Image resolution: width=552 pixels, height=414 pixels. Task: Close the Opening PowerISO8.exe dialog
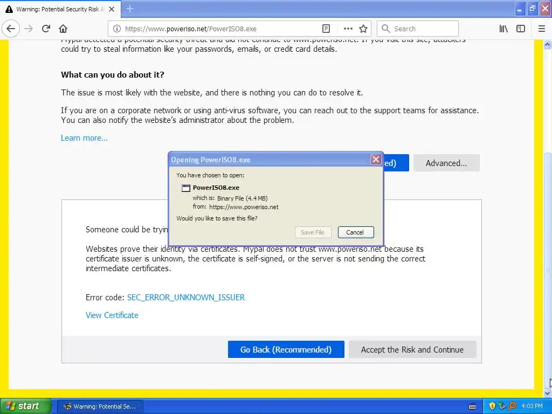376,160
